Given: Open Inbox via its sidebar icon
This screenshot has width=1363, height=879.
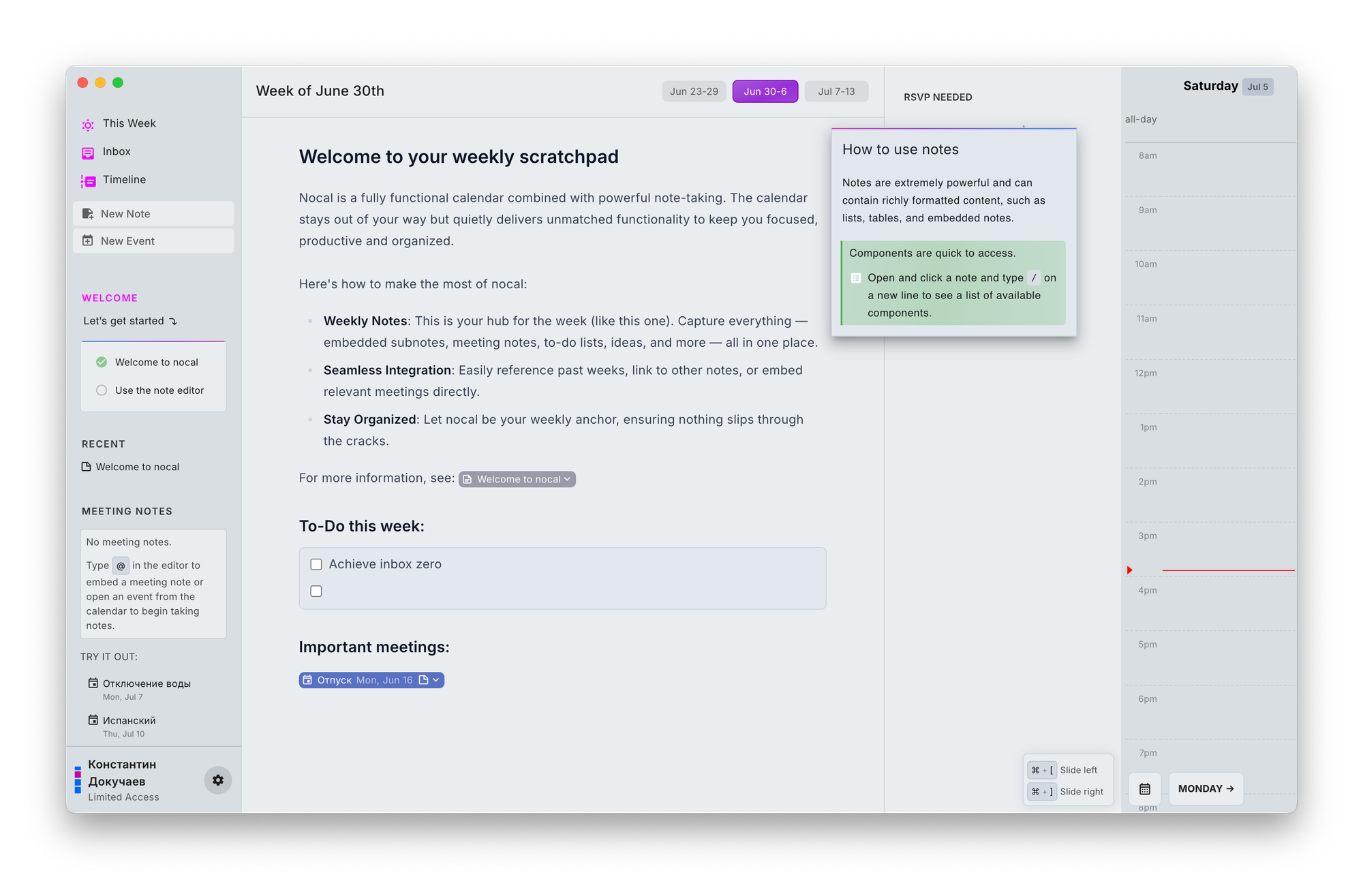Looking at the screenshot, I should coord(88,153).
